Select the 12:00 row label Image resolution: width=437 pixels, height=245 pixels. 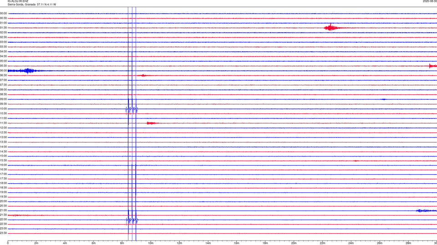coord(3,128)
